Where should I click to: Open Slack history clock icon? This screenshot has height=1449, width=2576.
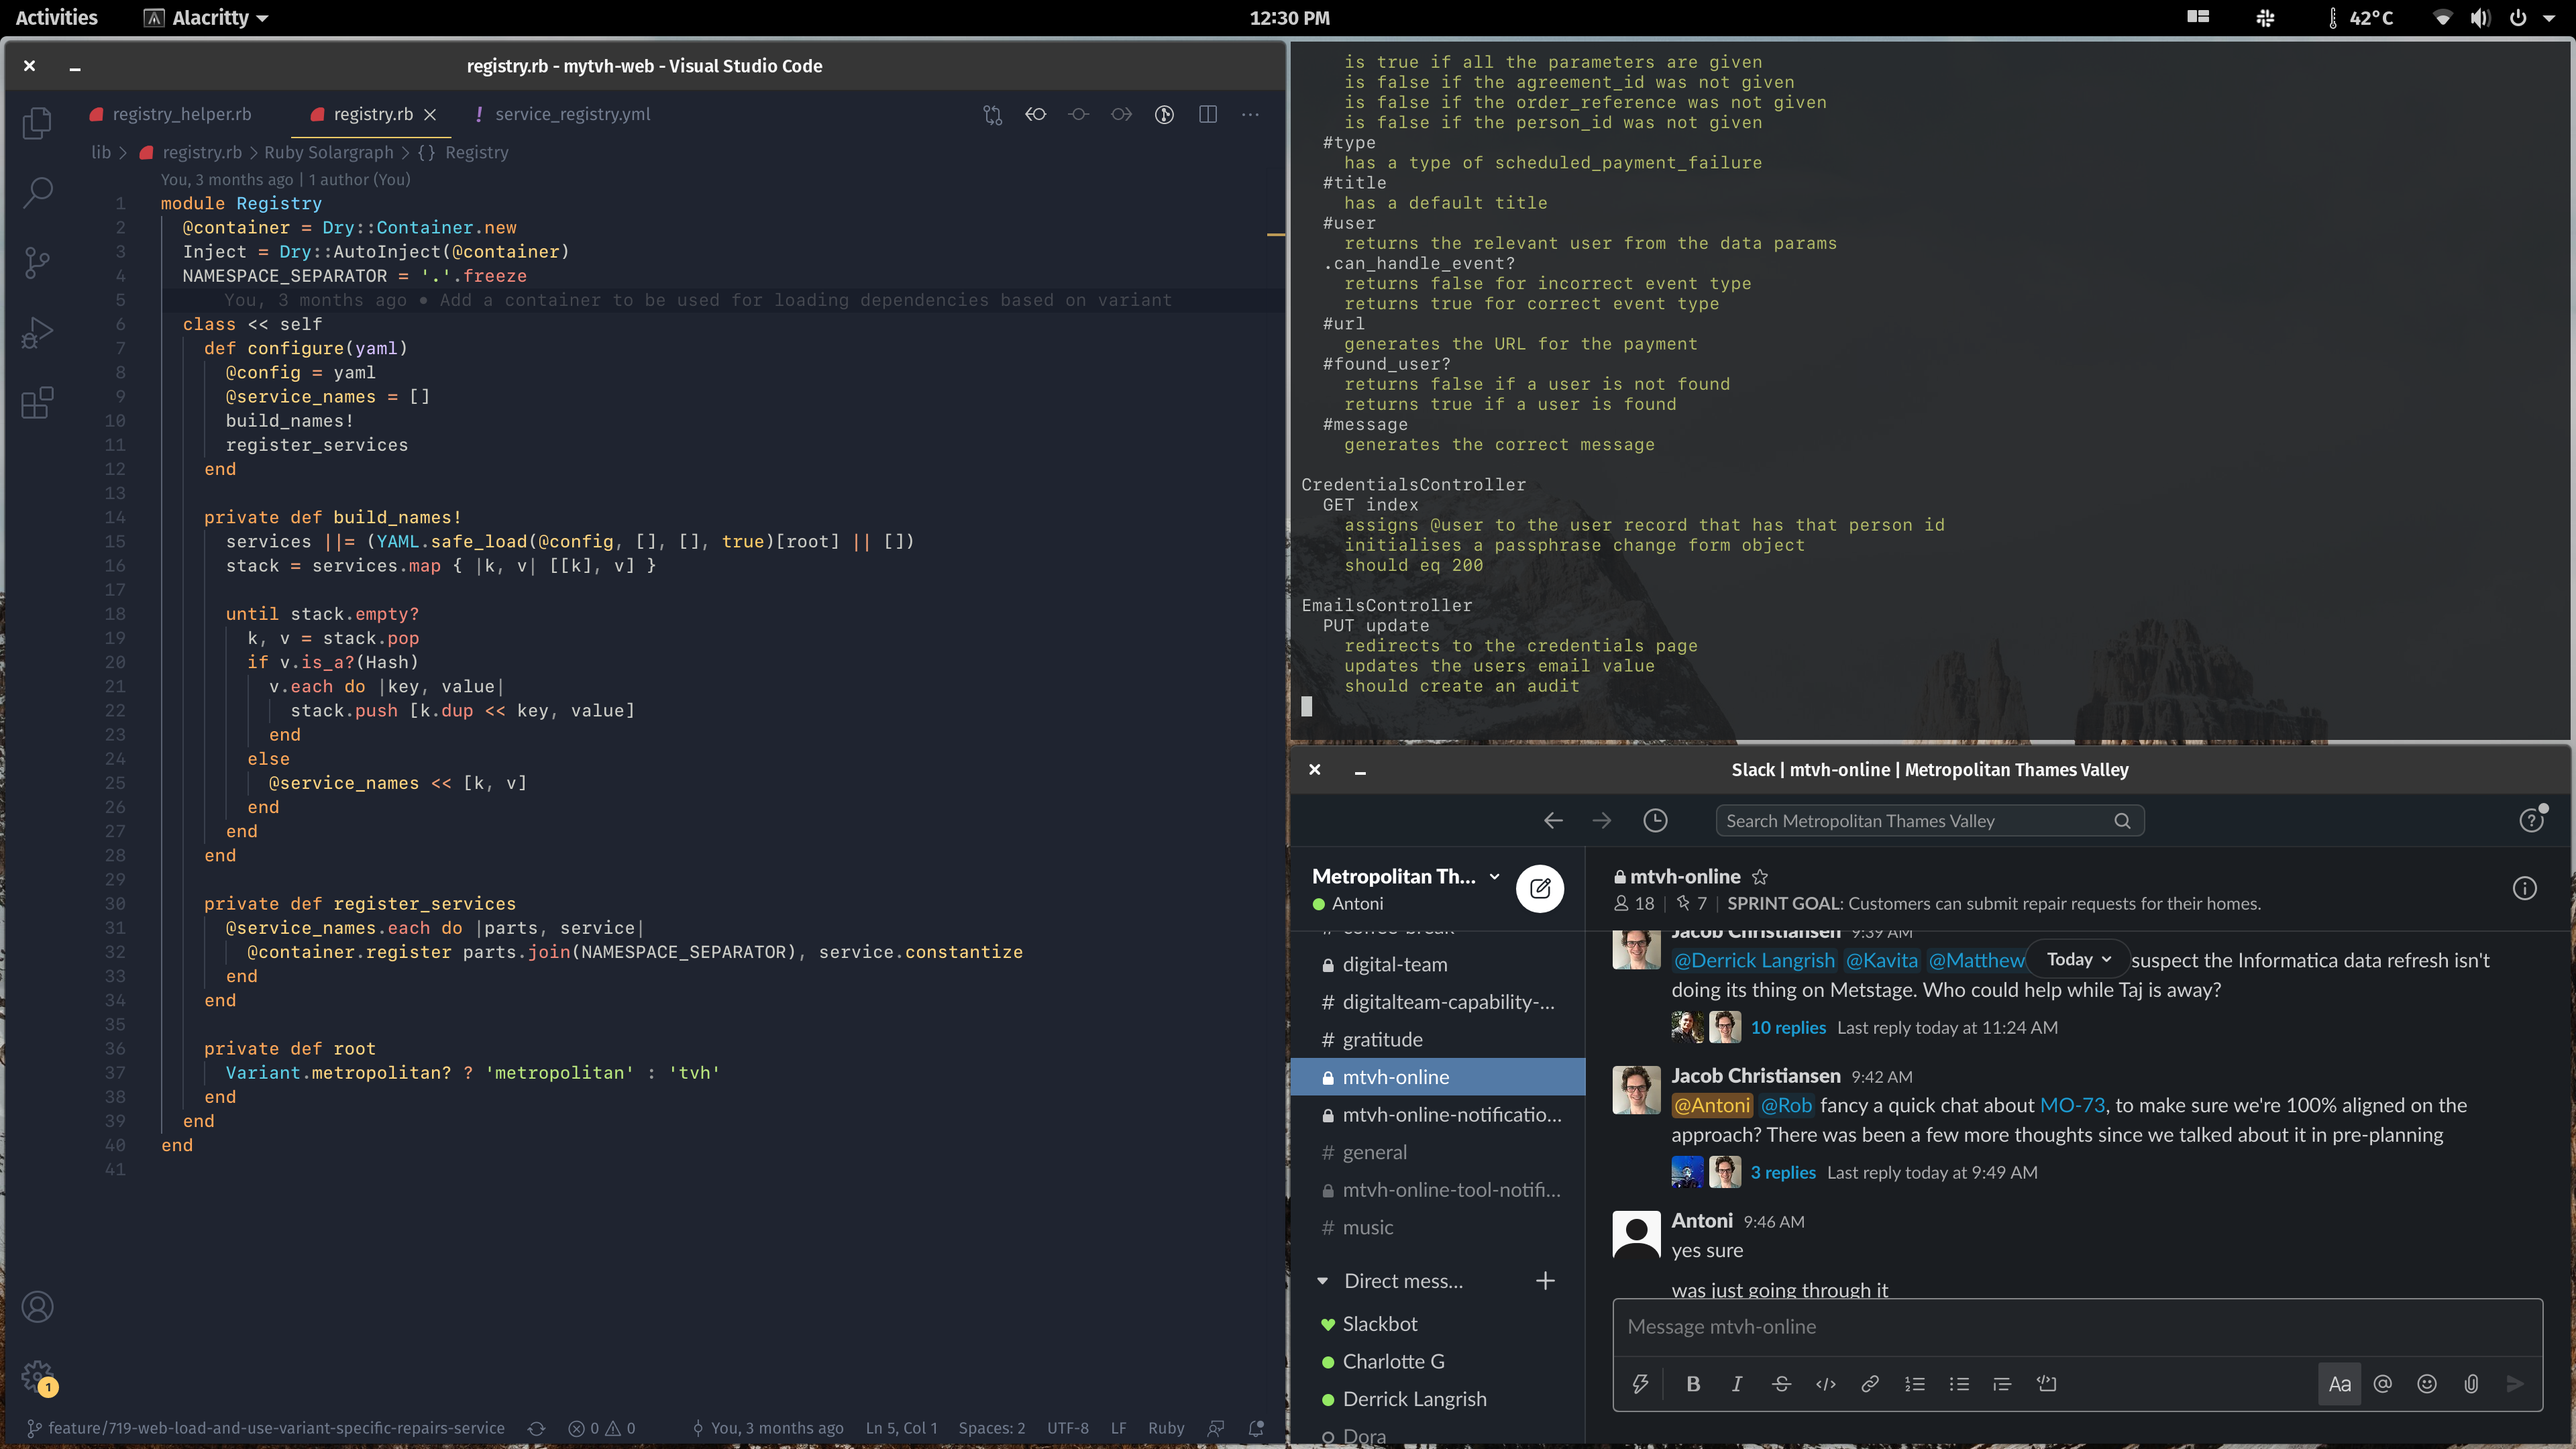[x=1656, y=821]
